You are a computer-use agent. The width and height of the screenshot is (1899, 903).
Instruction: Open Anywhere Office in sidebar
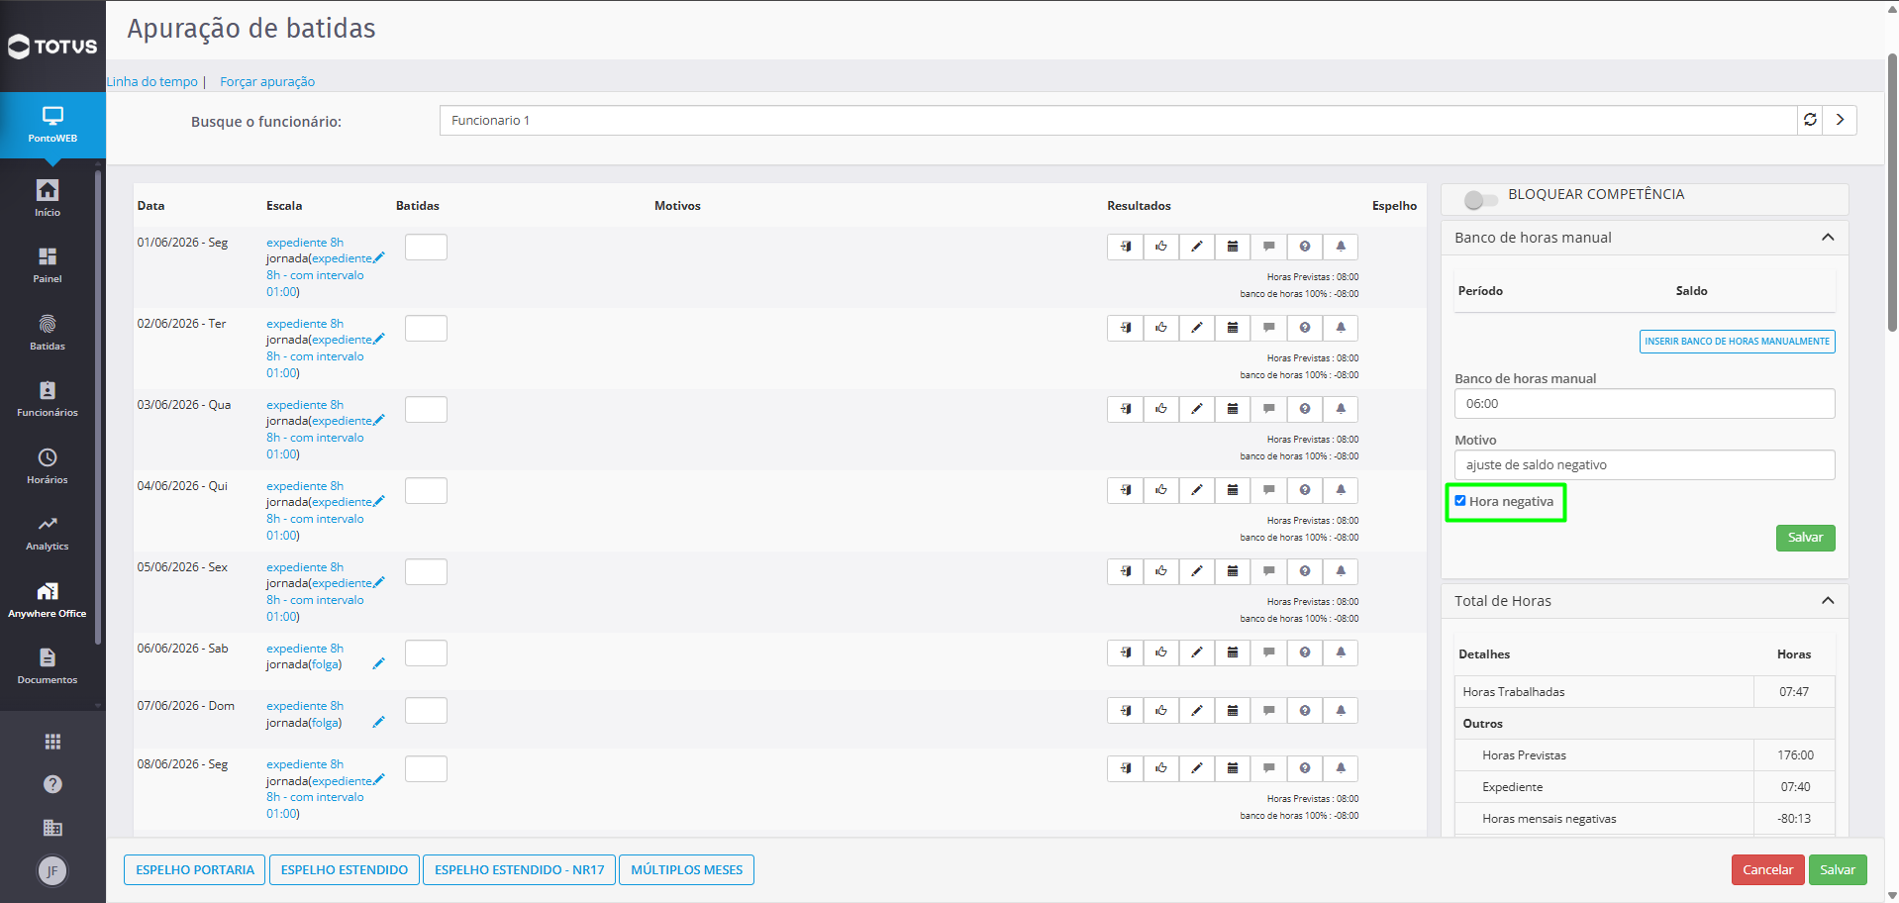pyautogui.click(x=48, y=599)
